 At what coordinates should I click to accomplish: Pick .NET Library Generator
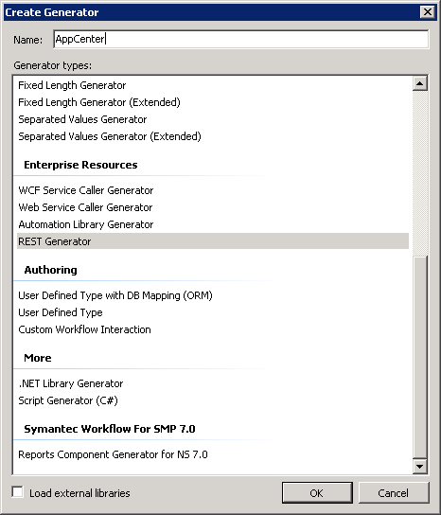[71, 383]
